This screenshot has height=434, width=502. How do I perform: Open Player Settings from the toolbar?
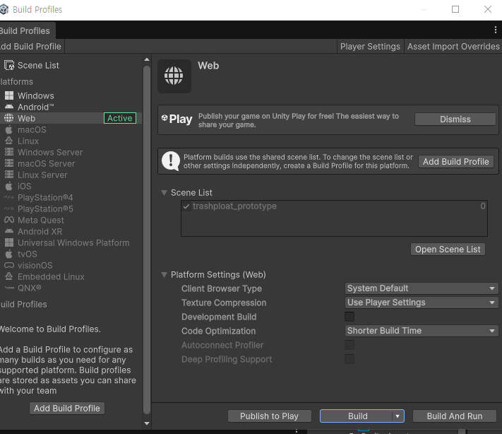coord(370,47)
